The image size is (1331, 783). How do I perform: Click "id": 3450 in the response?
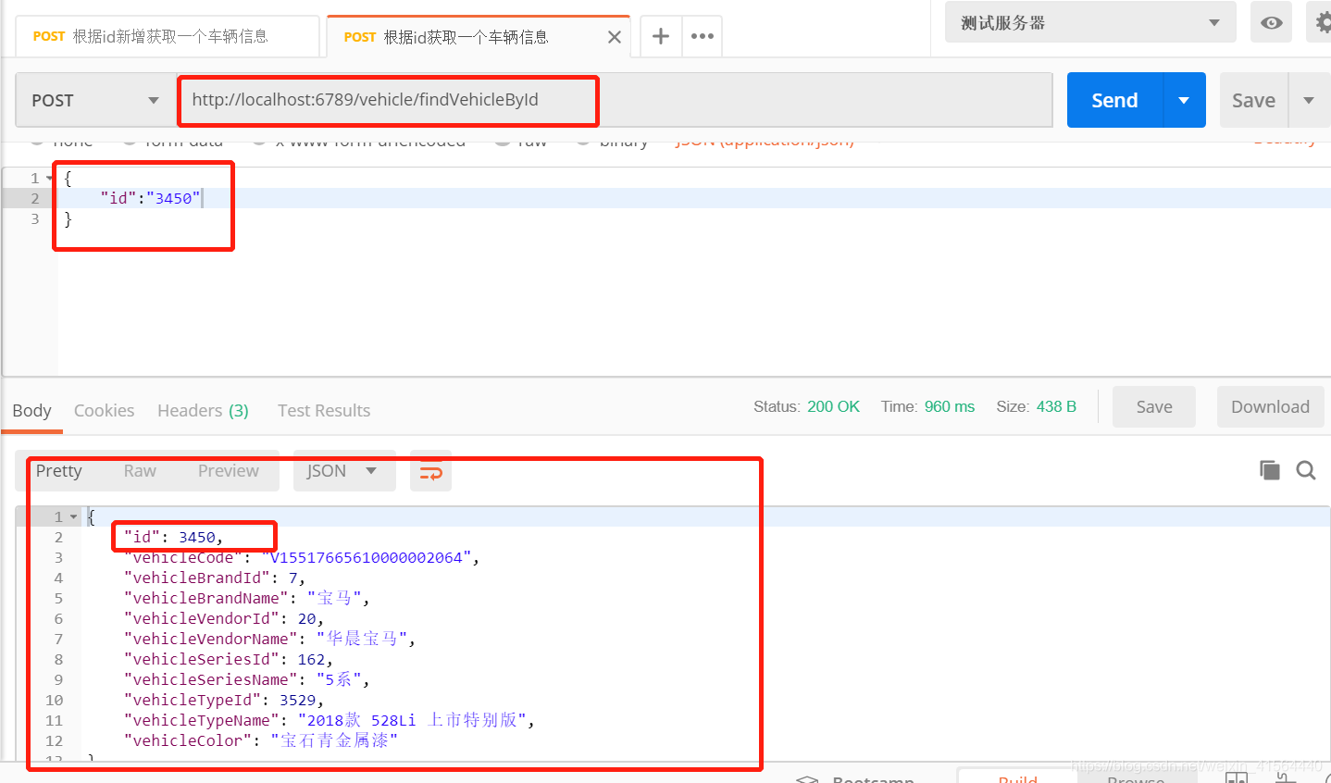tap(174, 537)
